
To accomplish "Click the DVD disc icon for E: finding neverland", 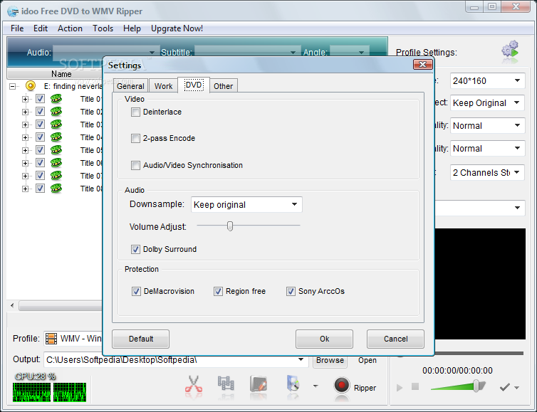I will point(31,85).
